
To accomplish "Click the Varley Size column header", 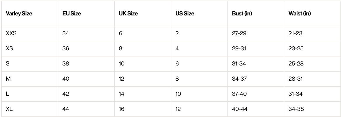I will [x=19, y=13].
